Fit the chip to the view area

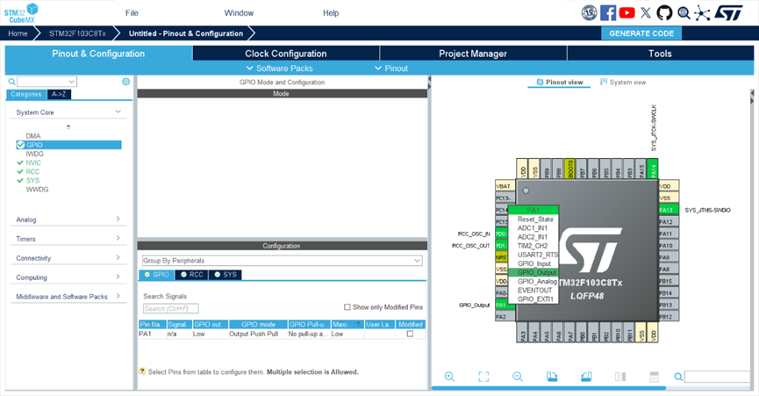[483, 377]
